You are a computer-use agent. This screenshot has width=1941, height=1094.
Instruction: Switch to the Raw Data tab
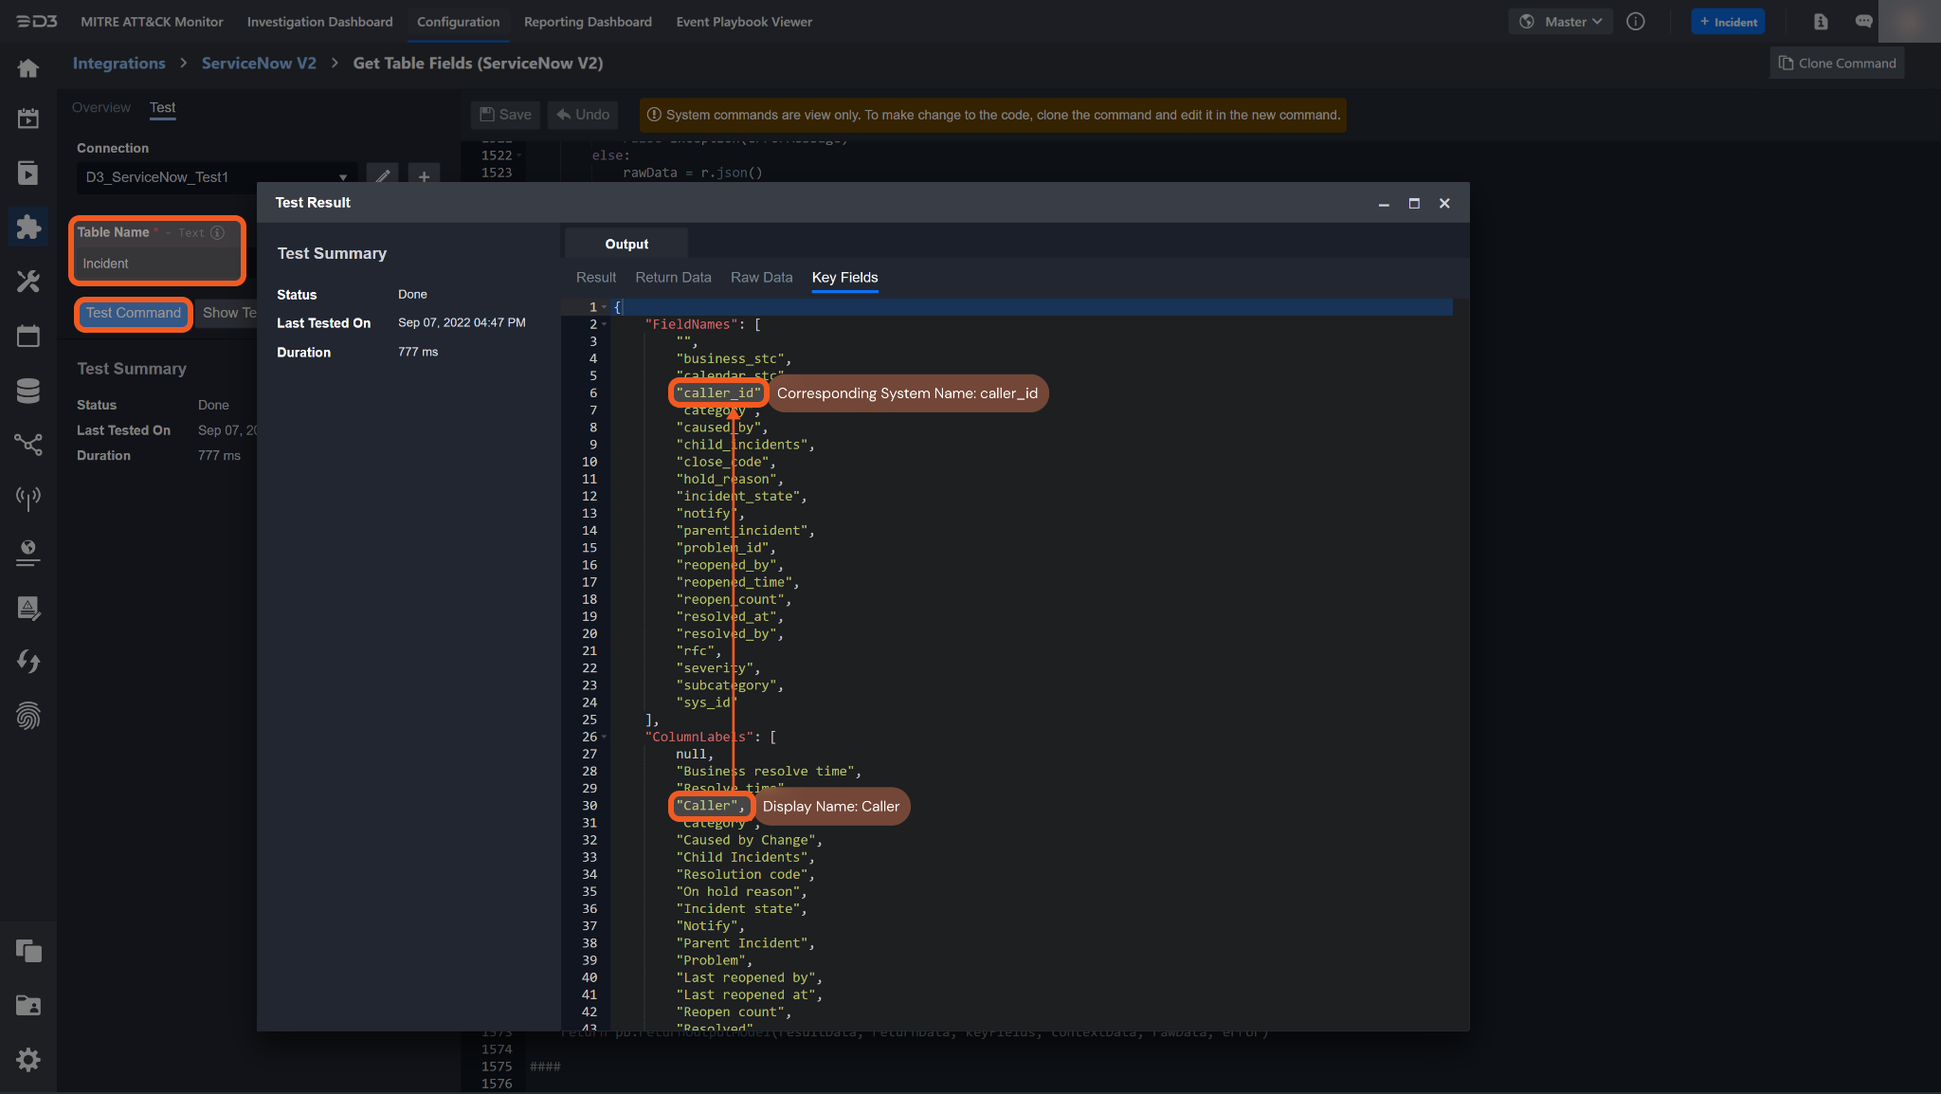tap(761, 278)
